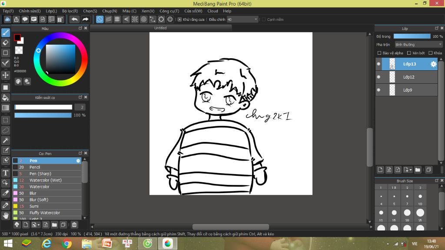Click the black foreground color swatch

pyautogui.click(x=17, y=37)
